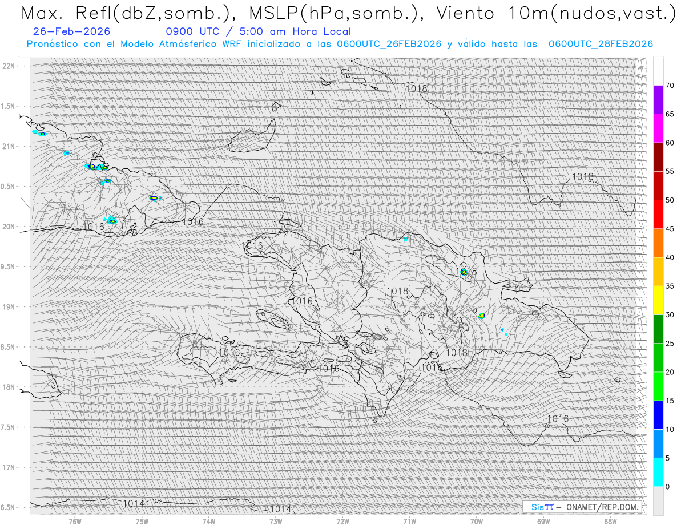The image size is (685, 529).
Task: Click the gray below-zero color bar segment
Action: tap(658, 500)
